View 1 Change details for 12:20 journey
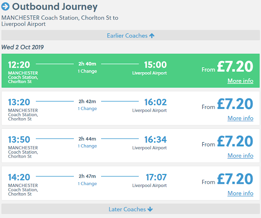 pyautogui.click(x=87, y=71)
